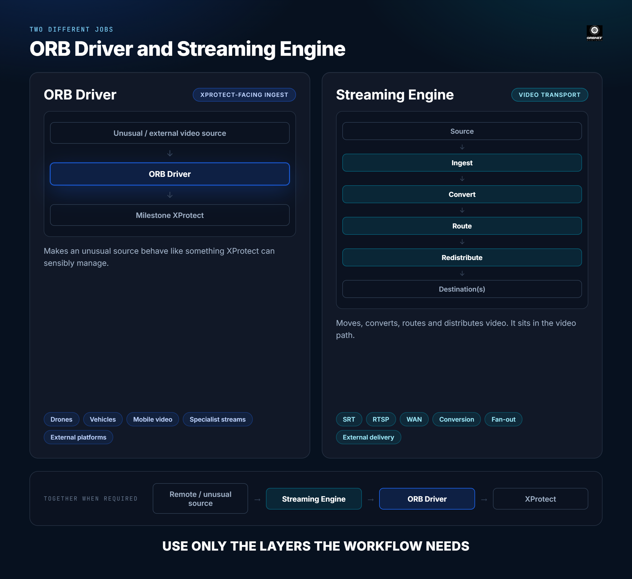Click Streaming Engine box in bottom flow

314,499
